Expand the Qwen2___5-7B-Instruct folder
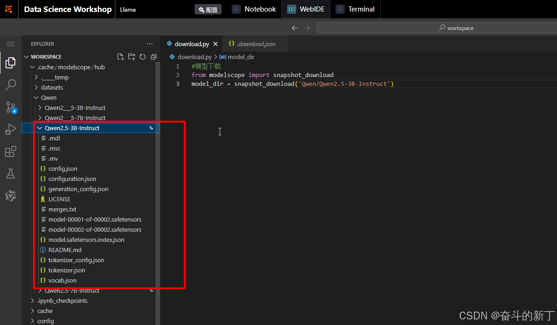Screen dimensions: 557x325 (75, 118)
